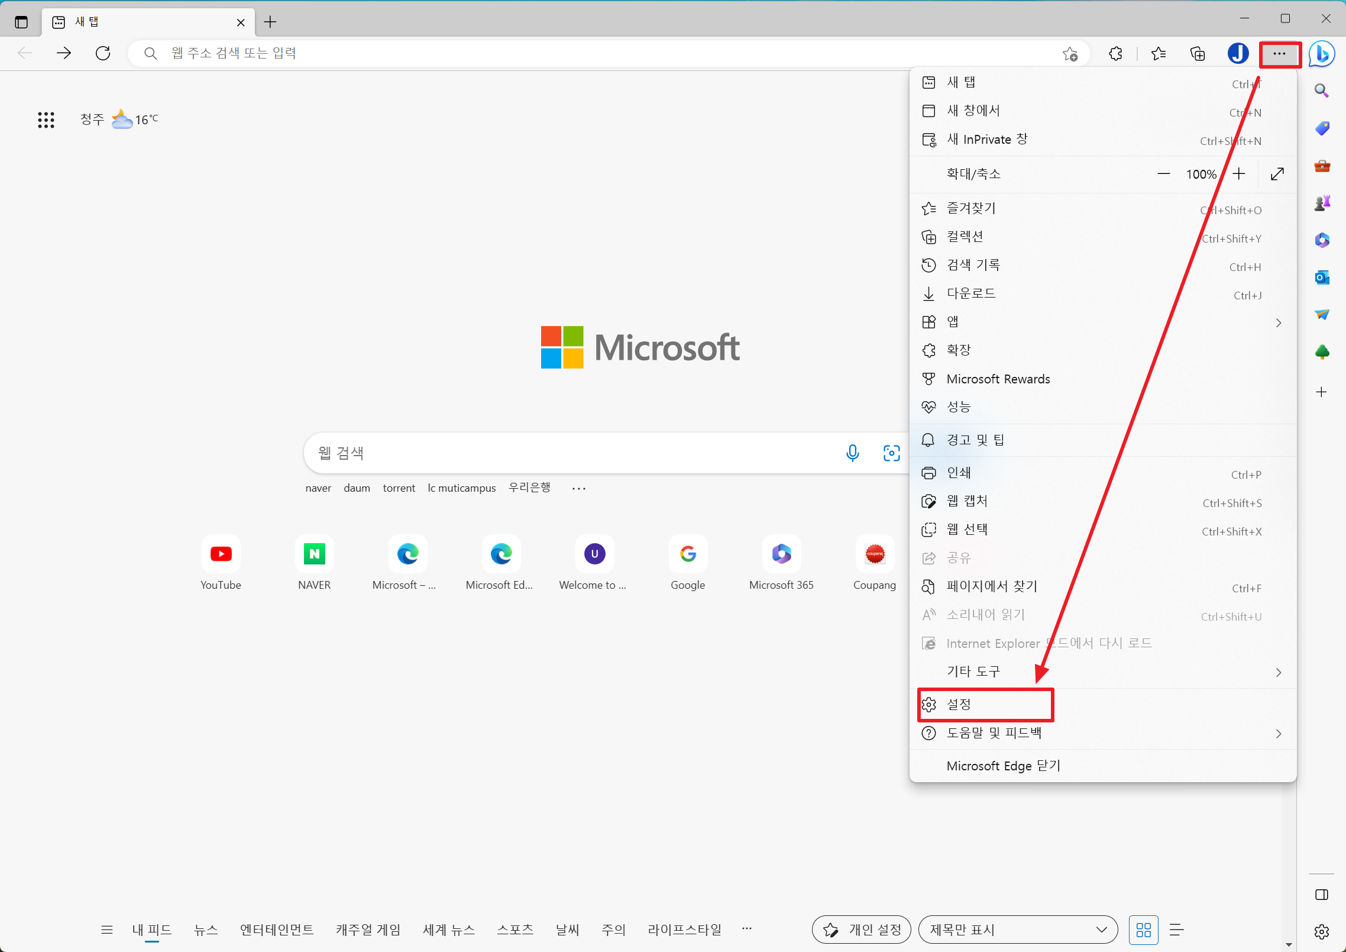Open the sidebar Outlook icon

1322,277
